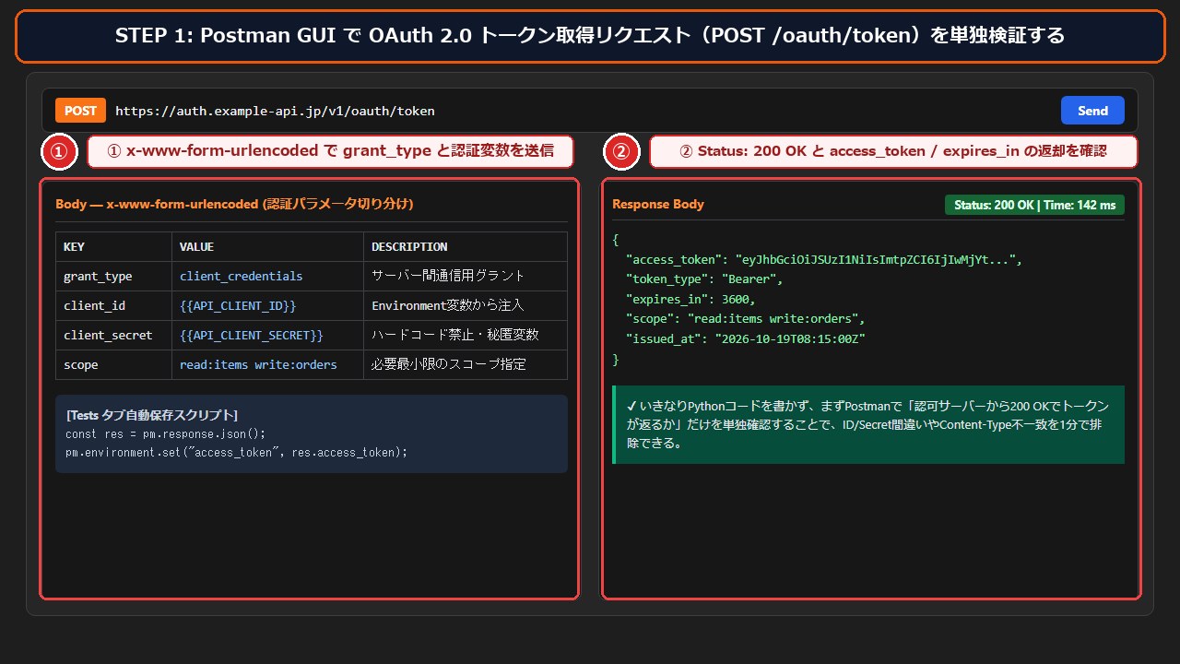Click the read:items write:orders table value
This screenshot has width=1180, height=664.
pos(258,364)
